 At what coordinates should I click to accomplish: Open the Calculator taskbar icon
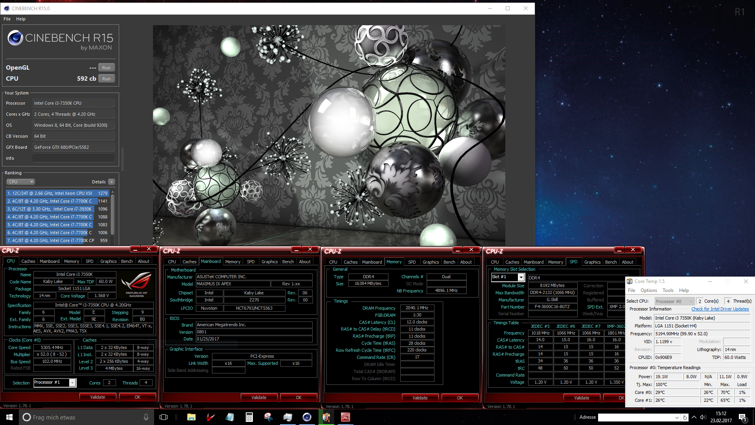(x=249, y=417)
